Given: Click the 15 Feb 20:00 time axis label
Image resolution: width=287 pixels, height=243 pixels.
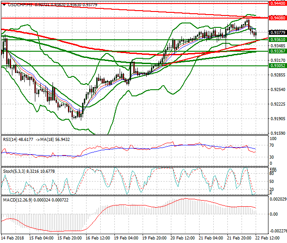Looking at the screenshot, I should tap(70, 238).
